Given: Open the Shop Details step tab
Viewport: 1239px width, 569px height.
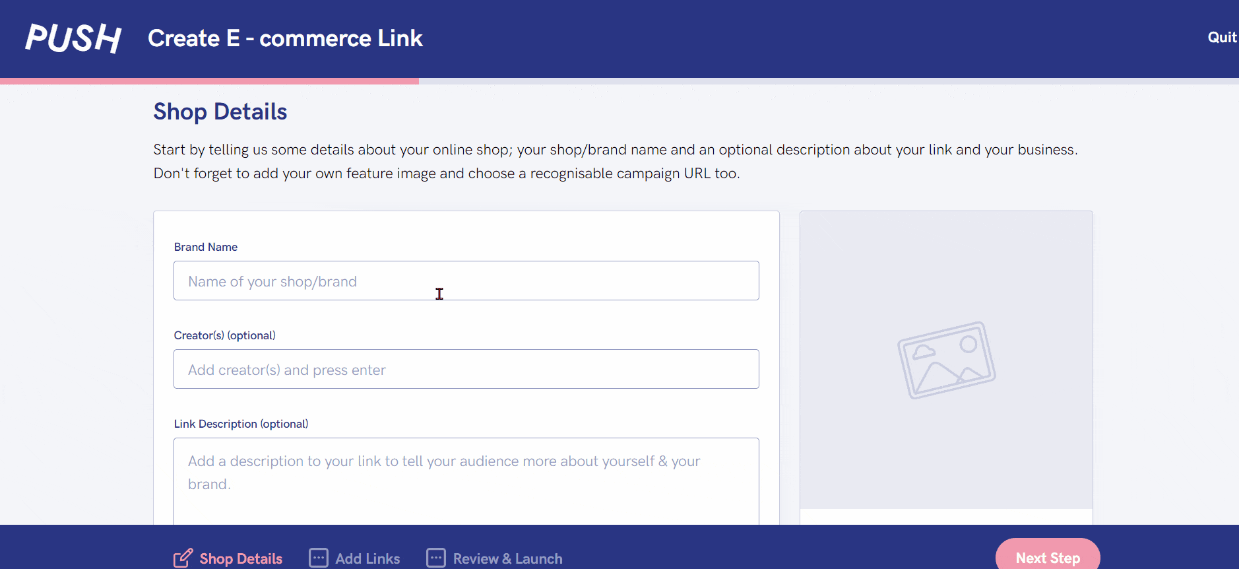Looking at the screenshot, I should (x=228, y=558).
